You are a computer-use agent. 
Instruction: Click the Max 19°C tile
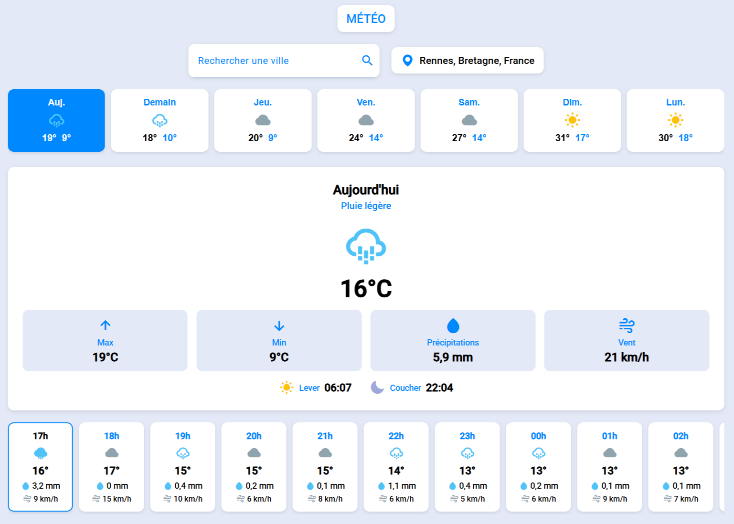105,340
